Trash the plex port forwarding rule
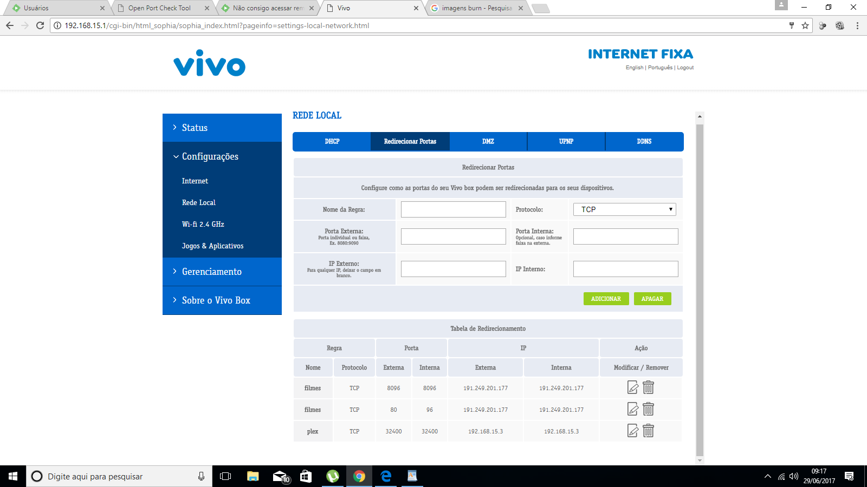 tap(648, 431)
